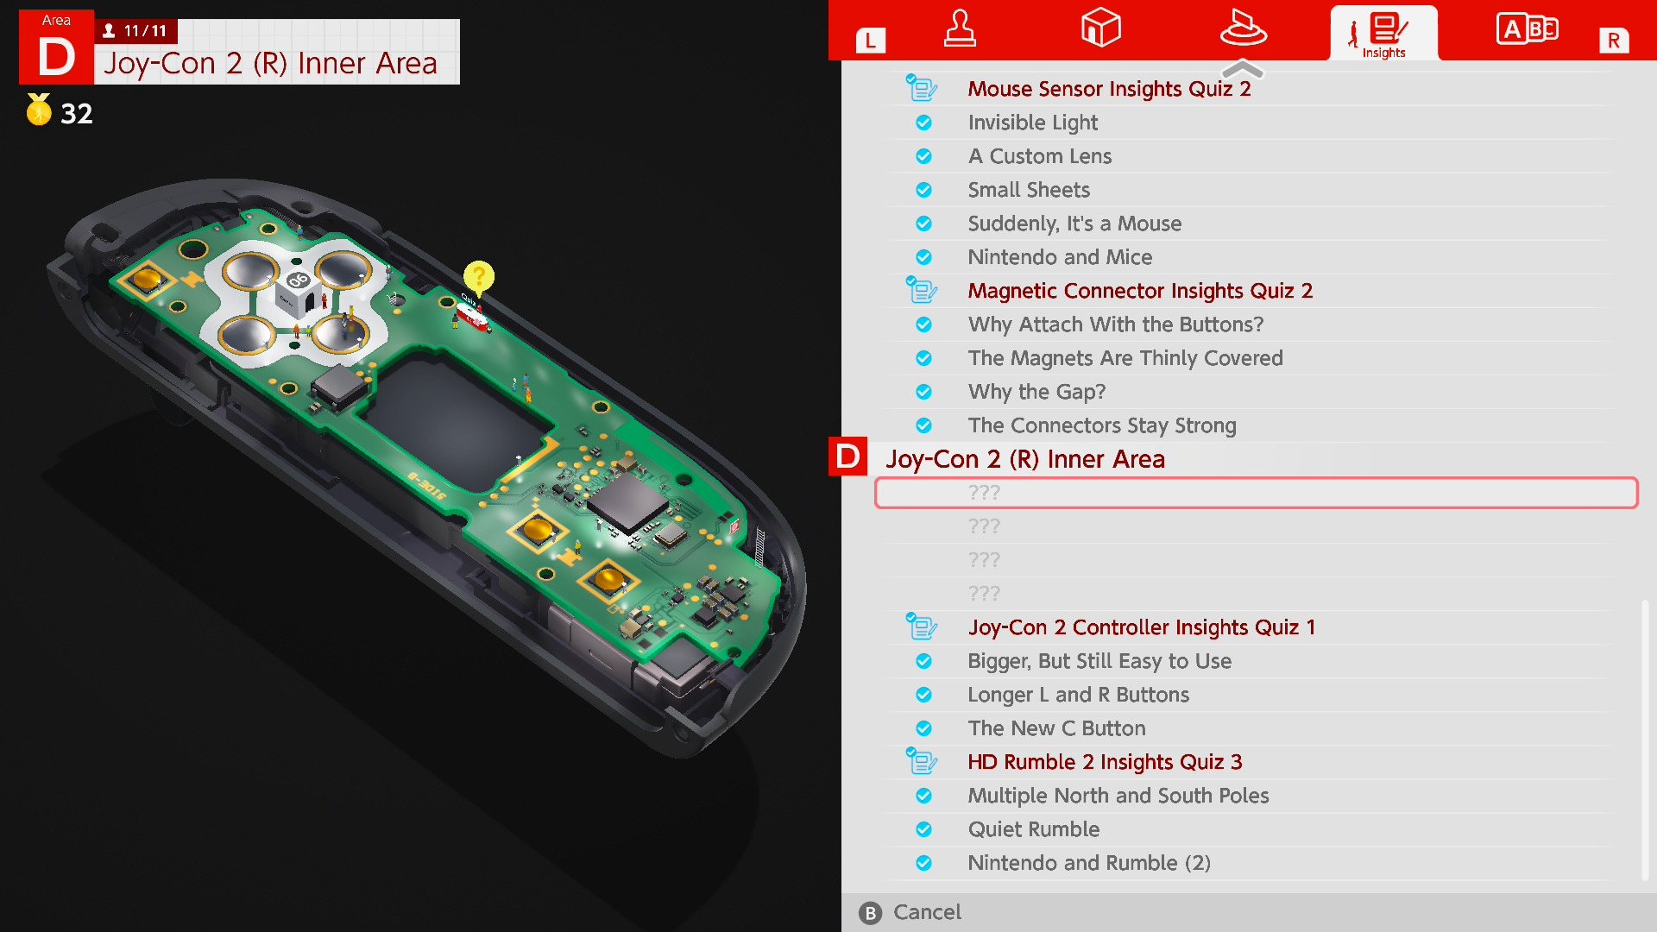
Task: Click checkmark next to Bigger, But Still Easy to Use
Action: 923,661
